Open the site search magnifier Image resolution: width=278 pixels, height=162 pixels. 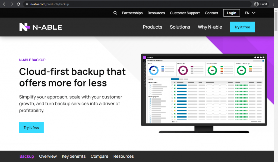[x=115, y=13]
